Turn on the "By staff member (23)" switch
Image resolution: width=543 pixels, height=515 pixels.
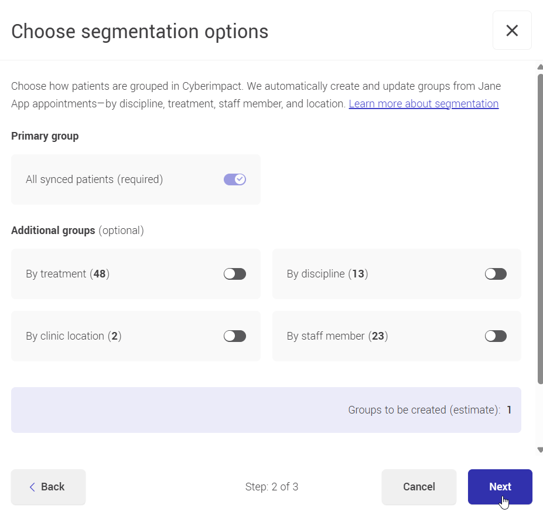click(x=495, y=336)
